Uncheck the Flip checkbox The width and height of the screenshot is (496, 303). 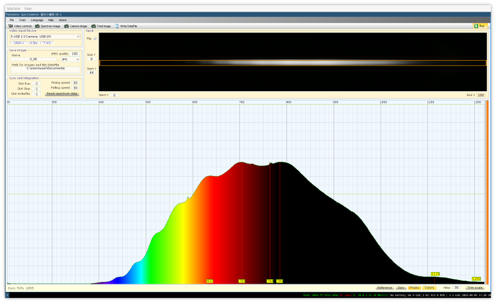coord(95,38)
